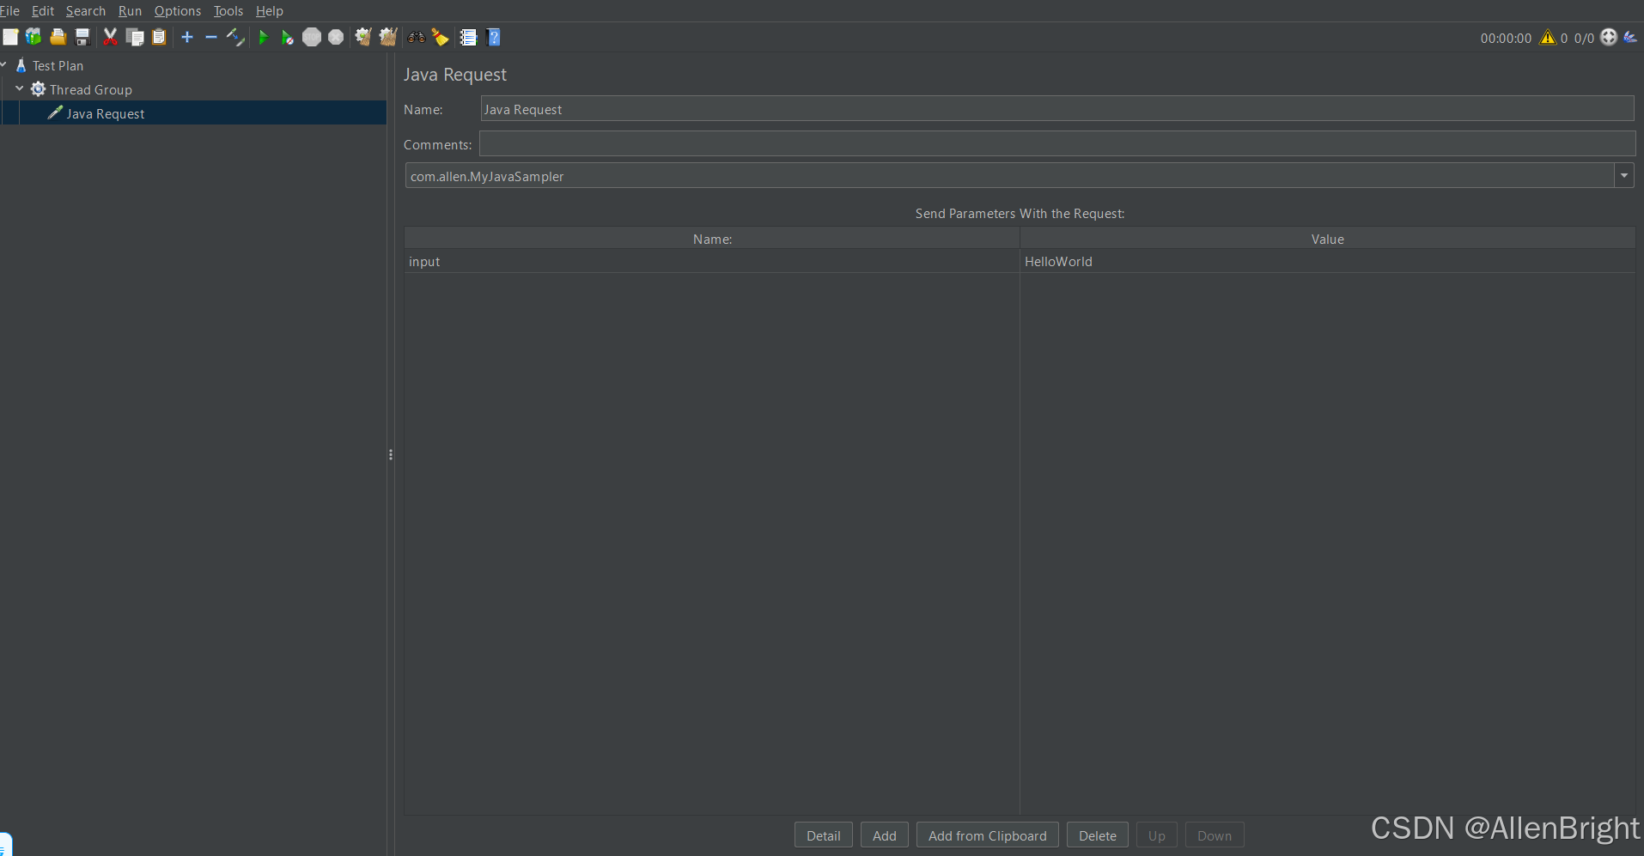
Task: Click the Down button
Action: click(1215, 835)
